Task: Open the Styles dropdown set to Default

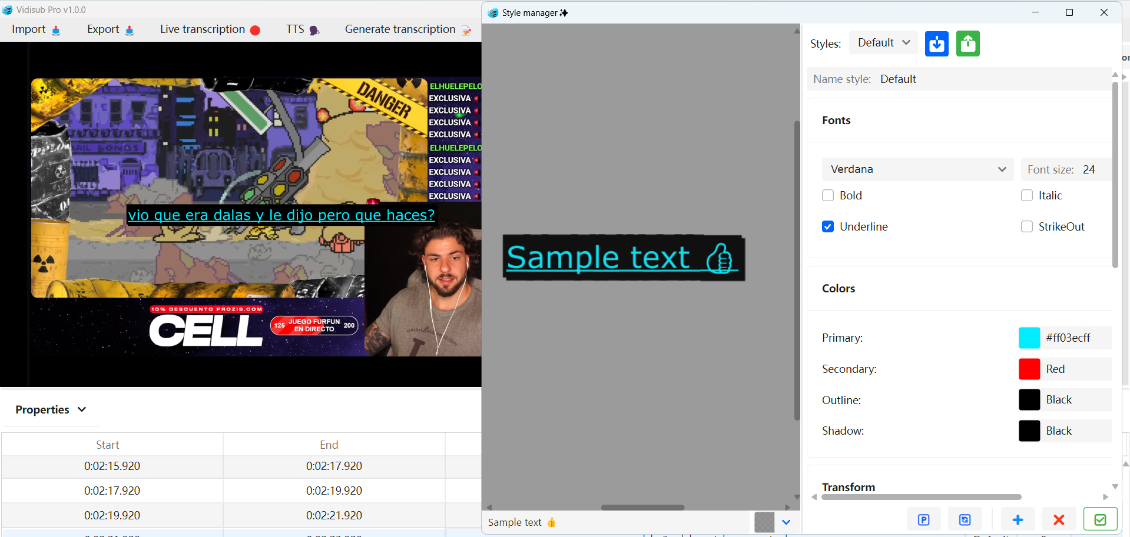Action: pos(883,43)
